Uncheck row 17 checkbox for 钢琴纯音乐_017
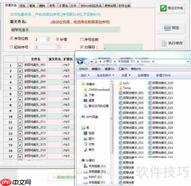Screen dimensions: 191x186 20,156
